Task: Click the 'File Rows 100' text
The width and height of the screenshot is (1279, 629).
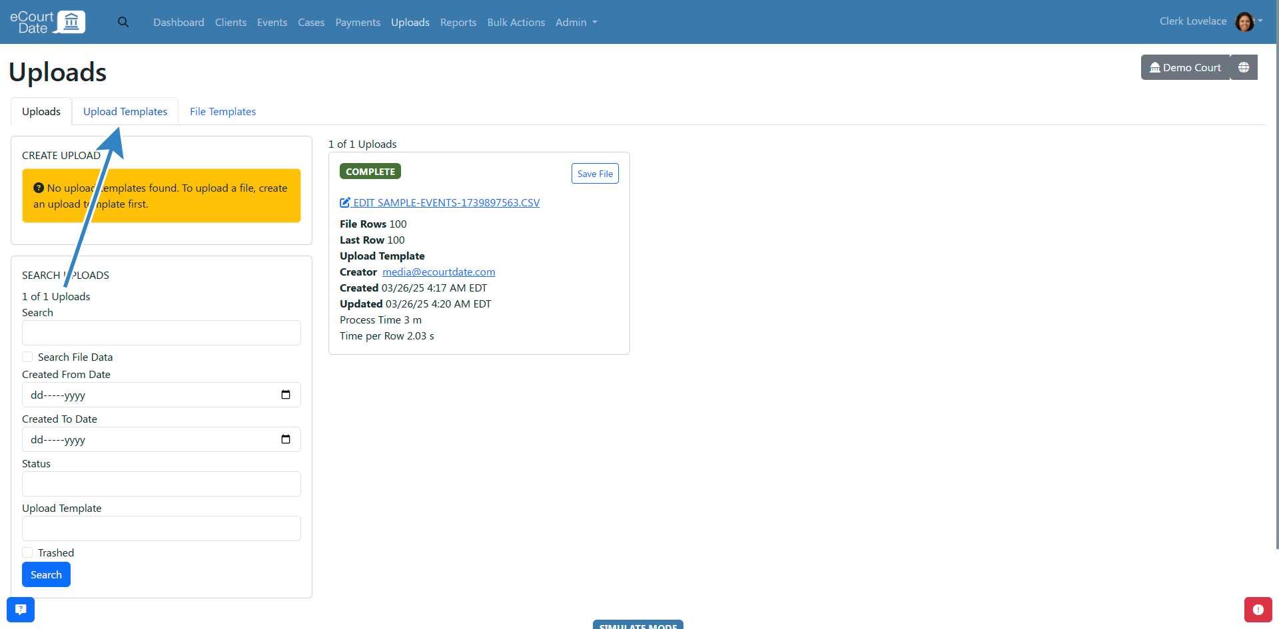Action: pos(373,224)
